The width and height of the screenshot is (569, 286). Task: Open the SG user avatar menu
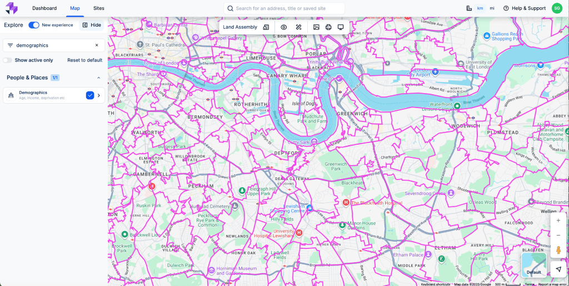[557, 8]
